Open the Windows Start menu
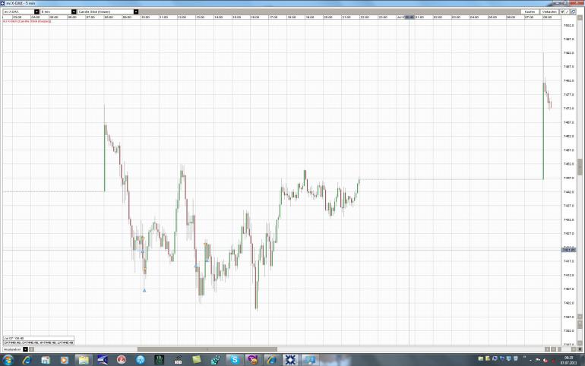The height and width of the screenshot is (366, 585). pos(8,360)
